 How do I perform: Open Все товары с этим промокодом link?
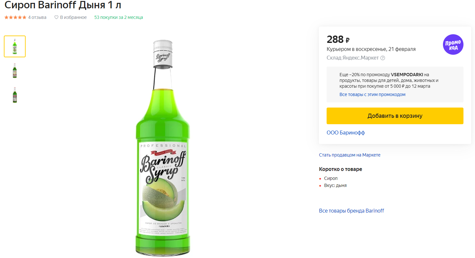[x=372, y=94]
